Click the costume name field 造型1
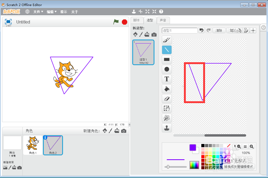Viewport: 268px width, 178px height. point(179,30)
